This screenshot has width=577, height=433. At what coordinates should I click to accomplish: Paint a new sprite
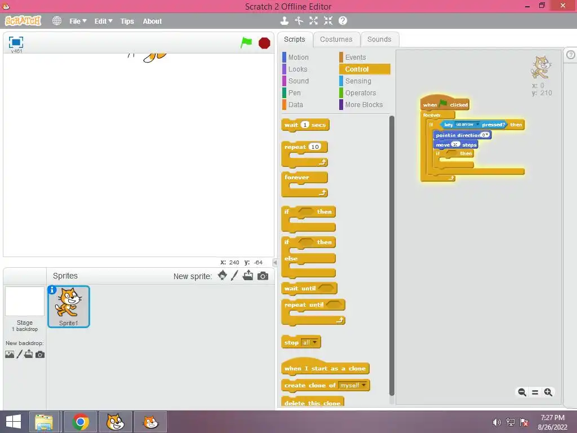(x=234, y=275)
